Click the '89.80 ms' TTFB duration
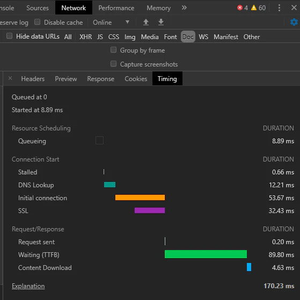Viewport: 300px width, 300px height. [281, 255]
